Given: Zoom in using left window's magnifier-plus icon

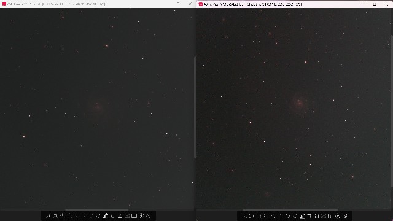Looking at the screenshot, I should tap(62, 215).
